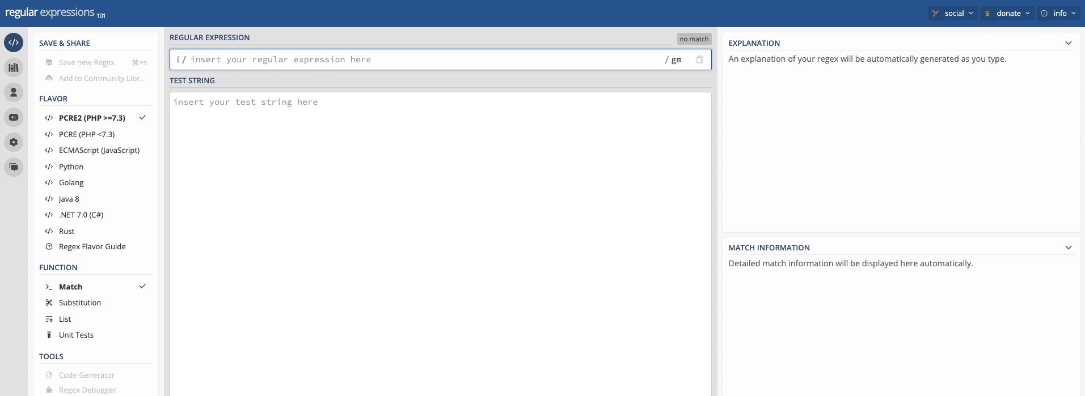Open the regex editor sidebar icon
The image size is (1085, 396).
pyautogui.click(x=14, y=42)
